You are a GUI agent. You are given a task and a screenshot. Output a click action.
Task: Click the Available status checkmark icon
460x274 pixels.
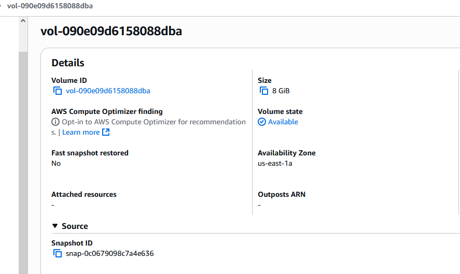click(262, 122)
